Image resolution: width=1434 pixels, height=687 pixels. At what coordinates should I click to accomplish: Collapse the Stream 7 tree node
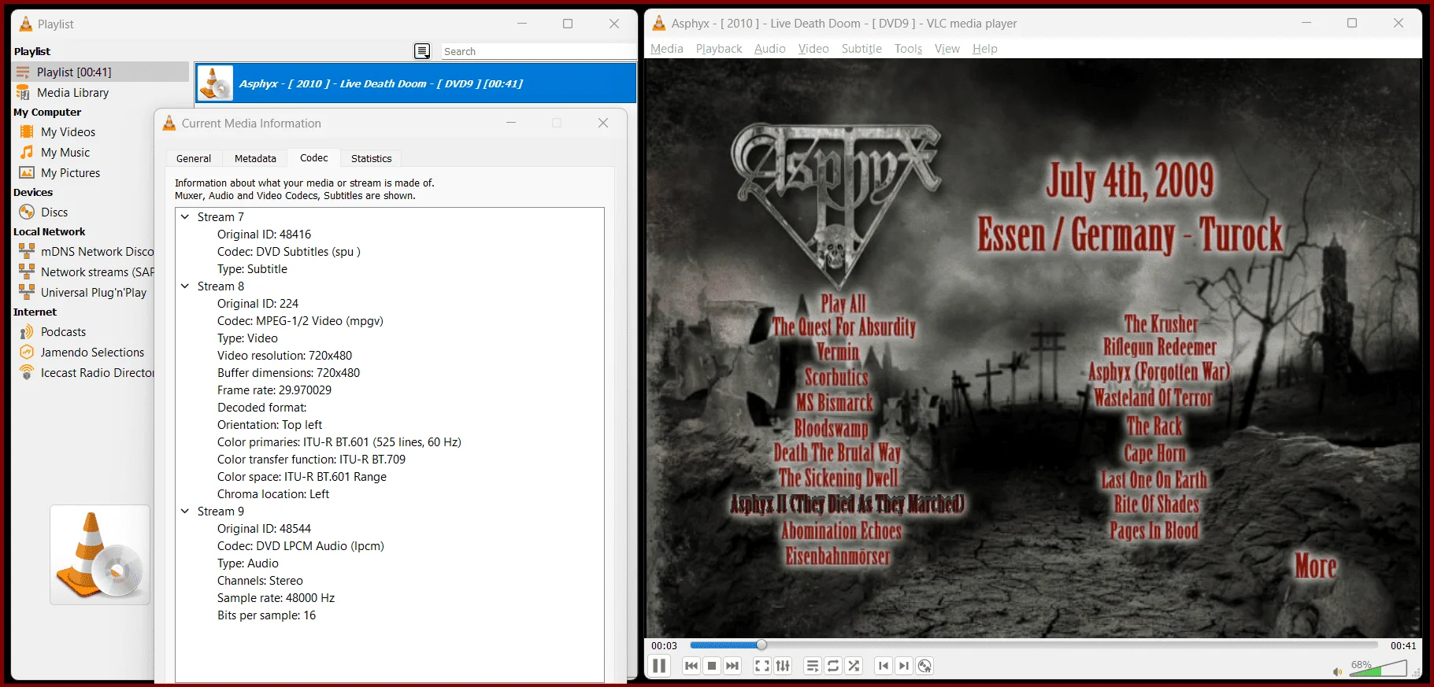click(185, 216)
